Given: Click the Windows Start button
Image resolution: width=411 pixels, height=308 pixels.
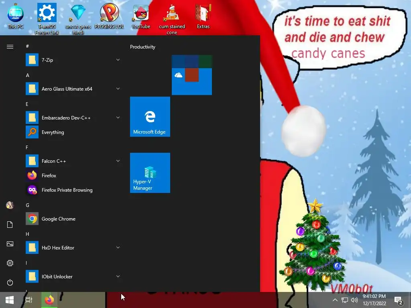Looking at the screenshot, I should 10,300.
